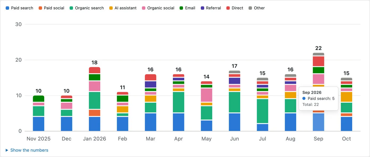The image size is (370, 157).
Task: Select the blue Paid search segment in Jul
Action: pyautogui.click(x=262, y=128)
